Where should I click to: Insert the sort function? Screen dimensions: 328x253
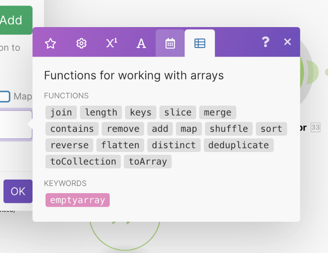(x=271, y=129)
